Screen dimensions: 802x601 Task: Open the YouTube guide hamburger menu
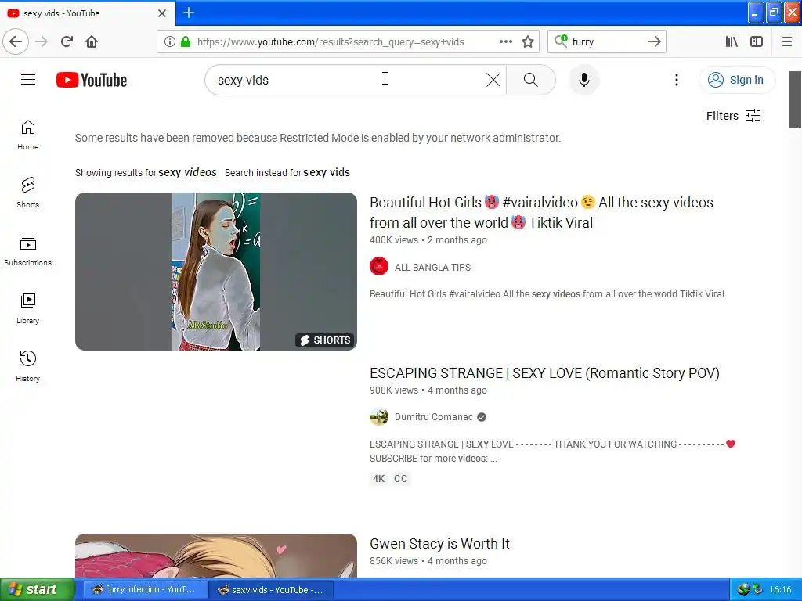click(28, 80)
